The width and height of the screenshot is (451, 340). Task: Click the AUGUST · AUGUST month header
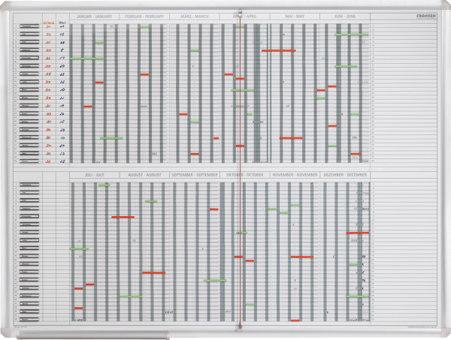144,175
